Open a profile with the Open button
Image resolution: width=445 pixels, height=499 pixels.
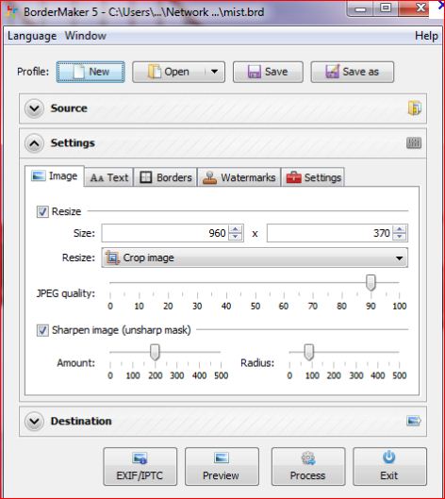point(169,72)
